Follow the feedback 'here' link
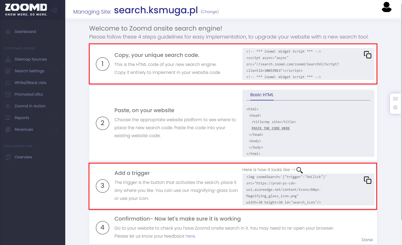The height and width of the screenshot is (245, 402). click(190, 236)
